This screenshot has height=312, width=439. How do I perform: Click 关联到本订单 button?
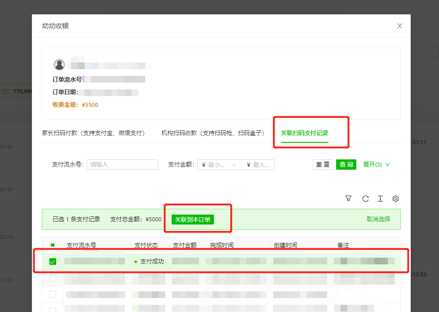(193, 220)
